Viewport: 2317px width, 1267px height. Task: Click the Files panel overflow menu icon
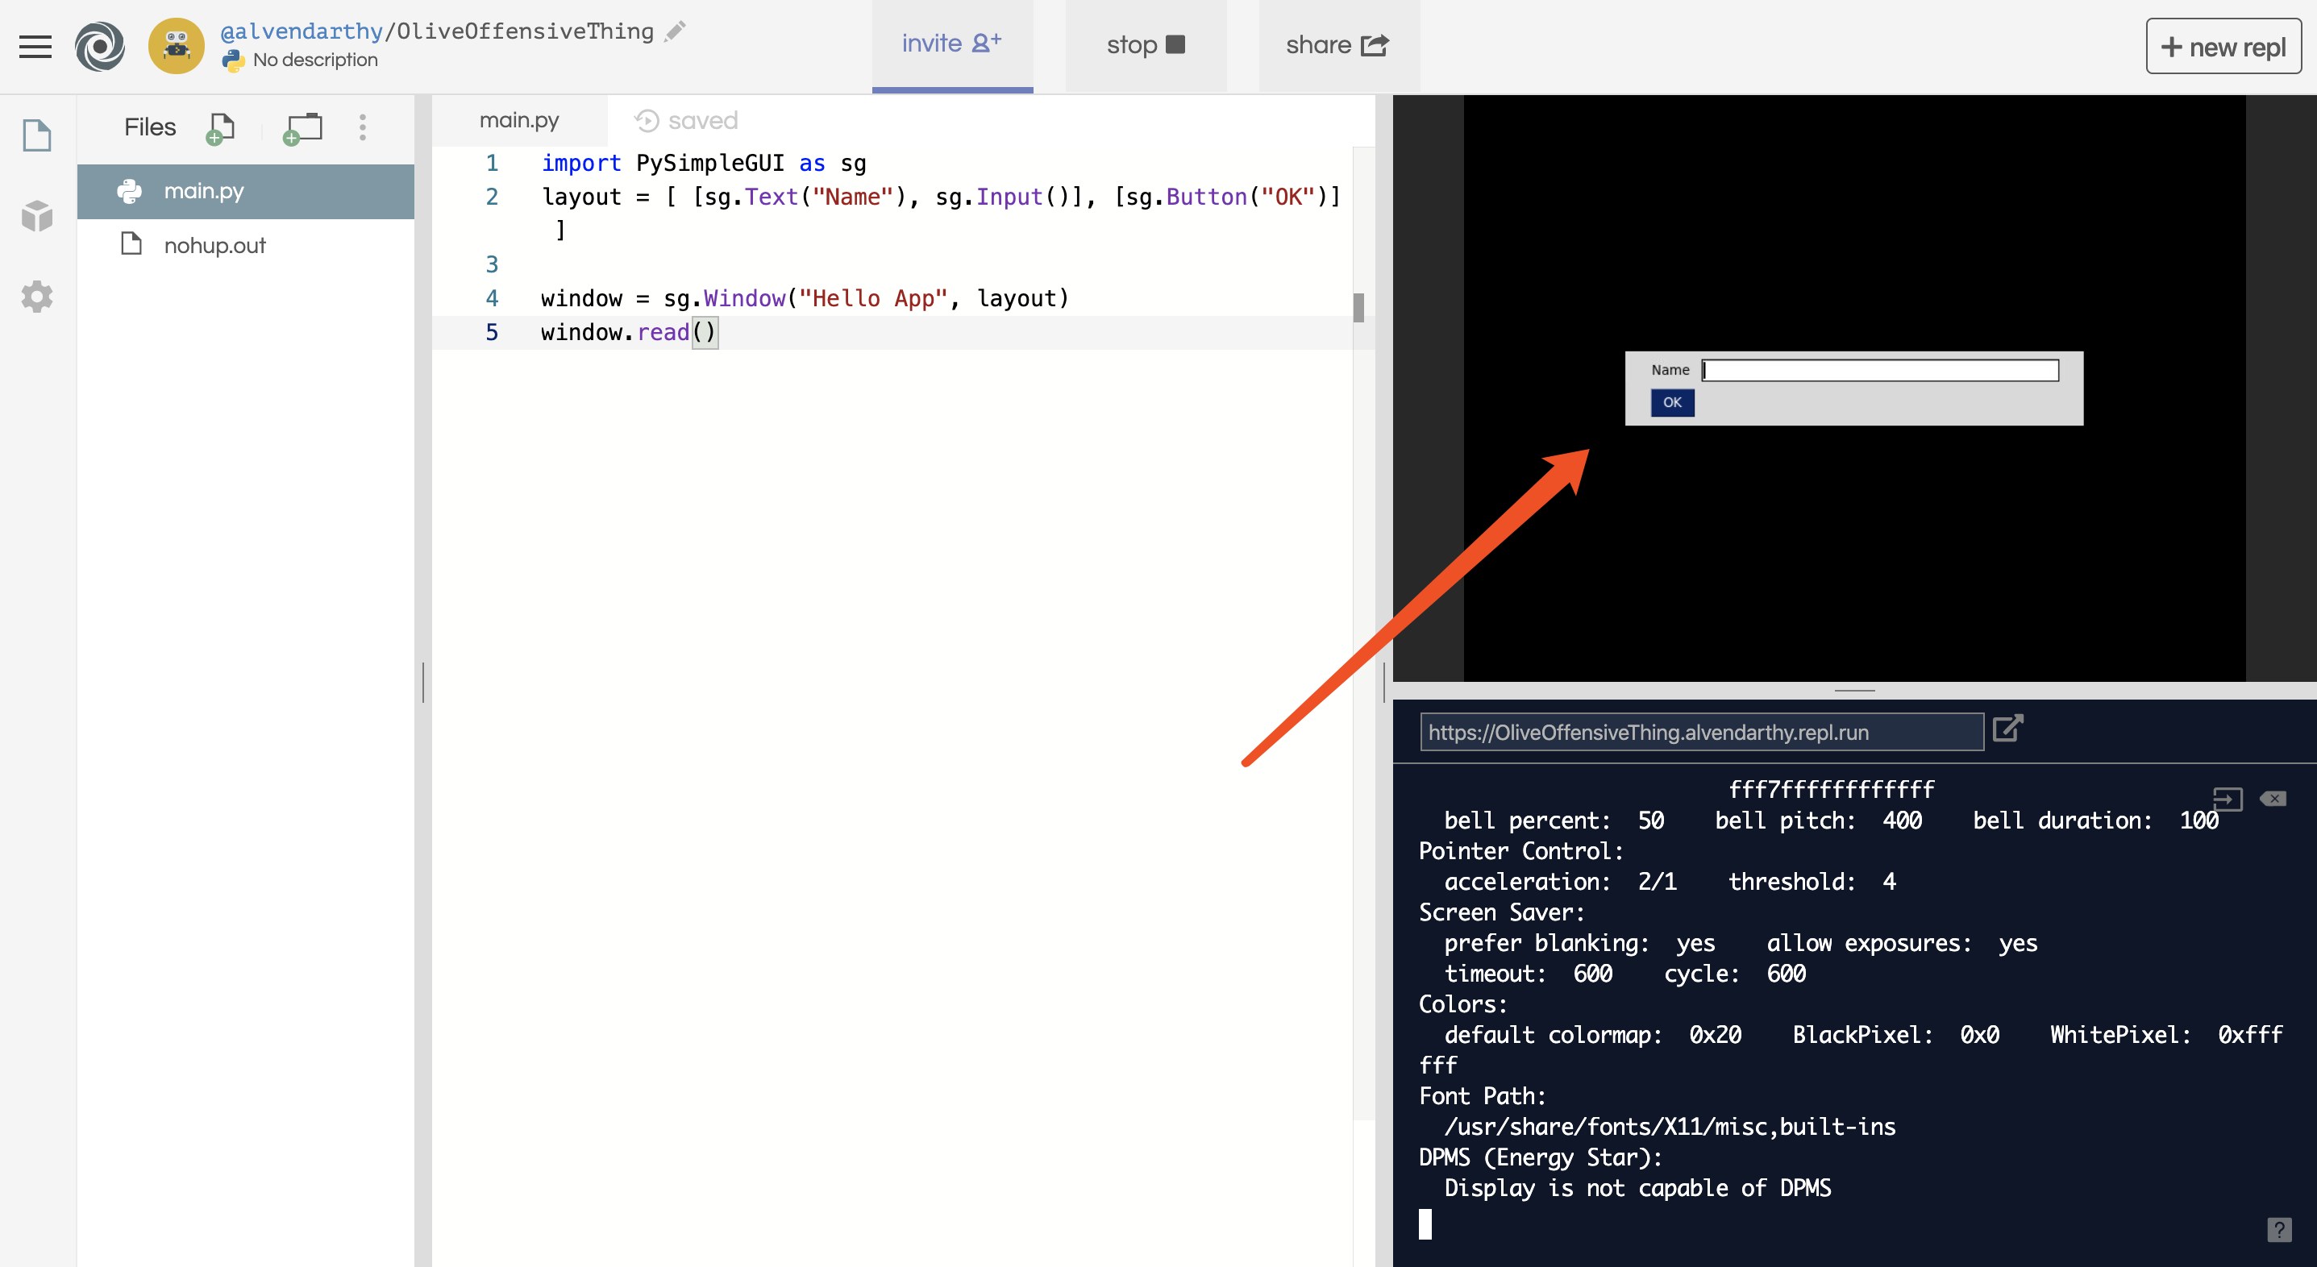coord(360,130)
